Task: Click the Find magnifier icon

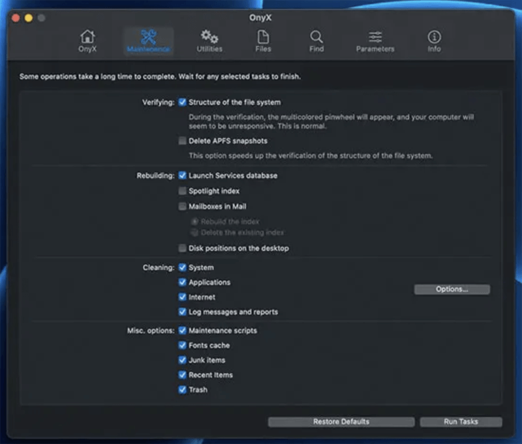Action: (316, 37)
